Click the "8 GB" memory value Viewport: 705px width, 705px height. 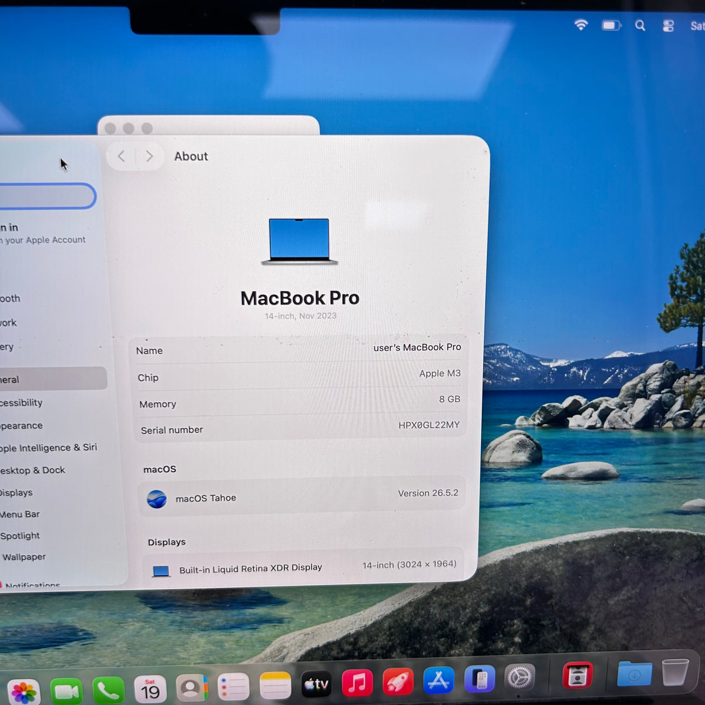coord(449,399)
